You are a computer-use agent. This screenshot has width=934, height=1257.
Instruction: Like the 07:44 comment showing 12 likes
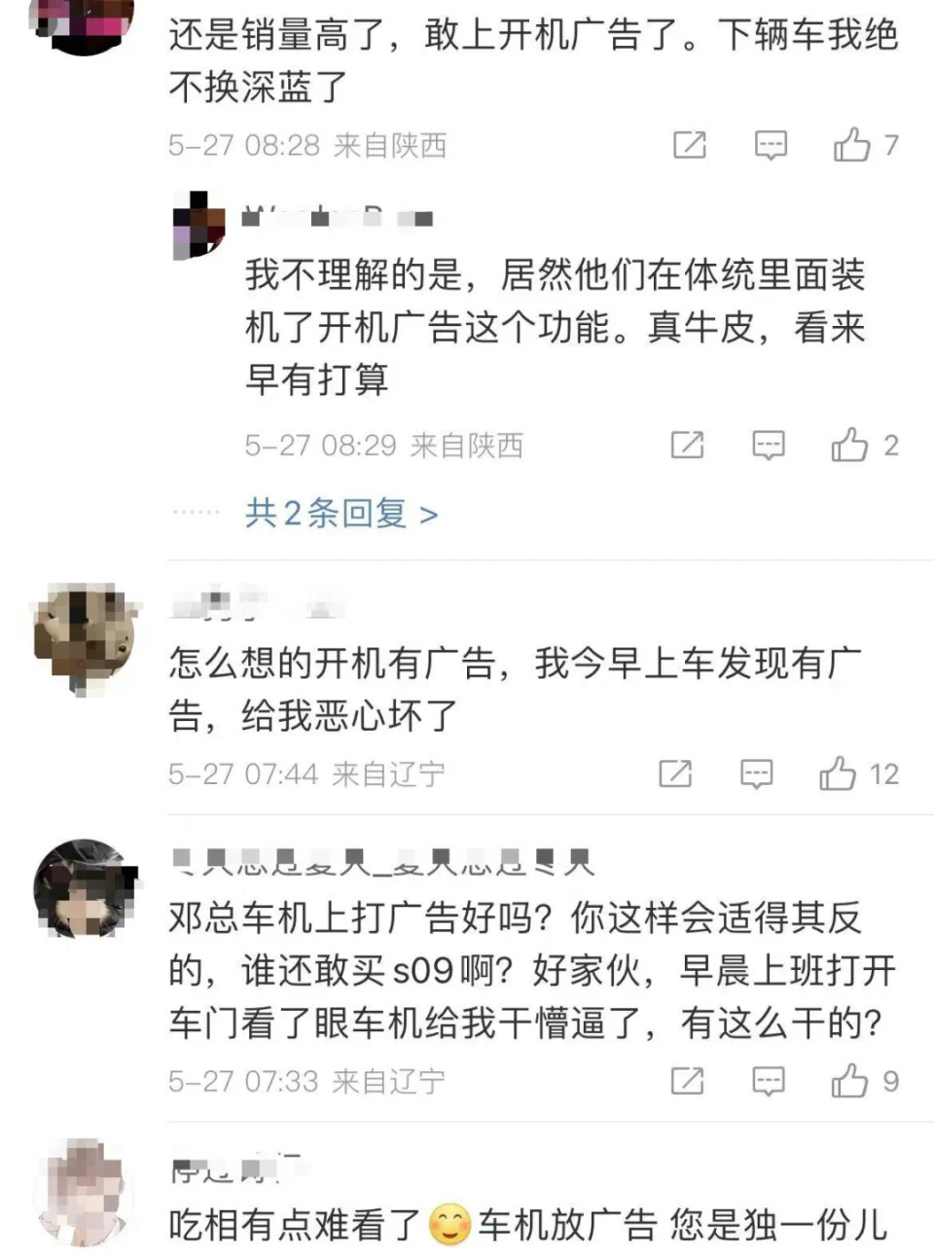[837, 774]
